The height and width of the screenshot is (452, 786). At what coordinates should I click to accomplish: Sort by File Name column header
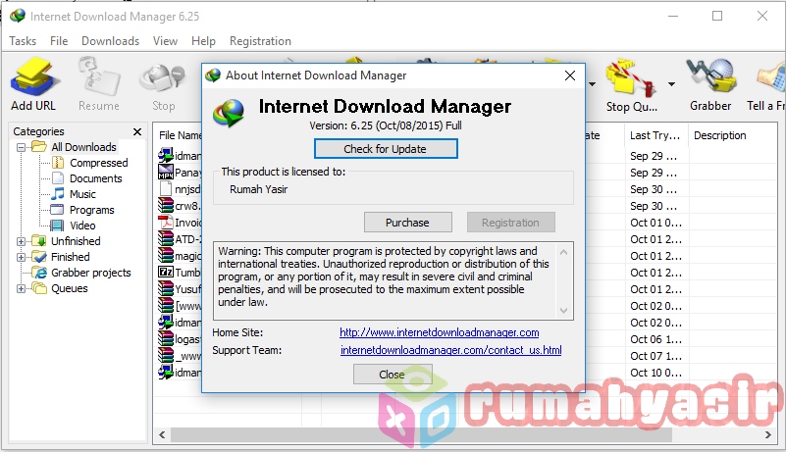point(180,135)
